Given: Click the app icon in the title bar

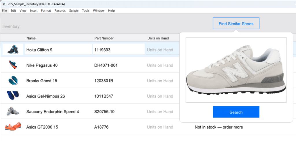Looking at the screenshot, I should coord(4,4).
